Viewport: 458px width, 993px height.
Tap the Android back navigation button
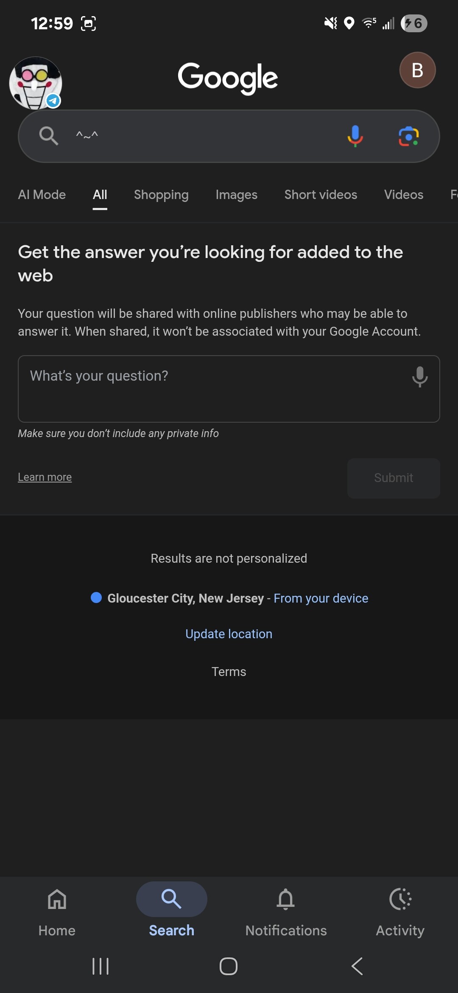(x=357, y=966)
